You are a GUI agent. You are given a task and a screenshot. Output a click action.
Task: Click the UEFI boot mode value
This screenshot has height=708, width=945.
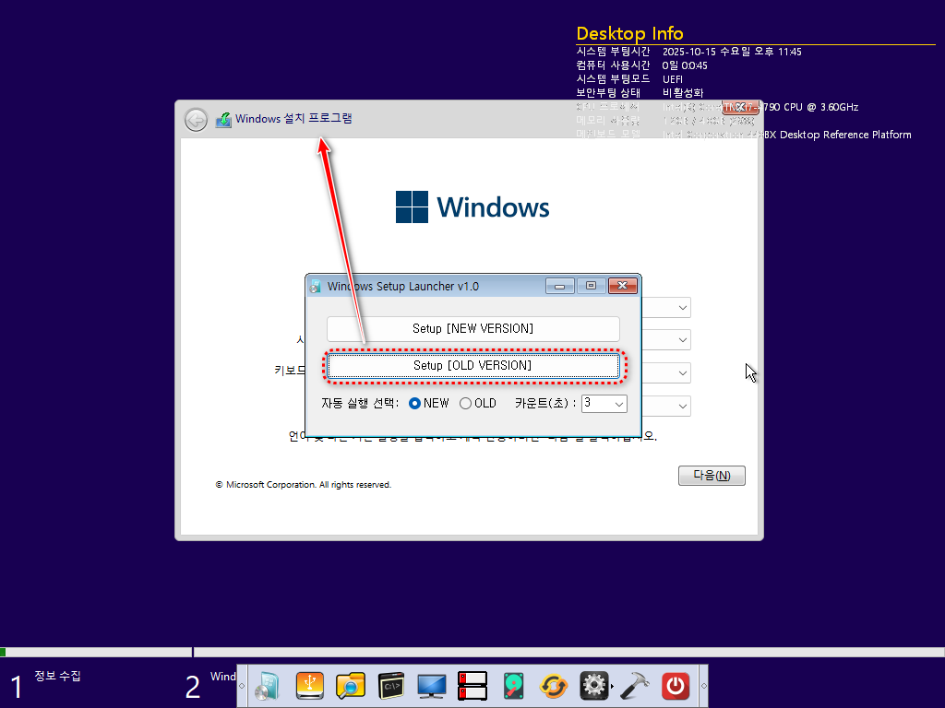coord(673,79)
